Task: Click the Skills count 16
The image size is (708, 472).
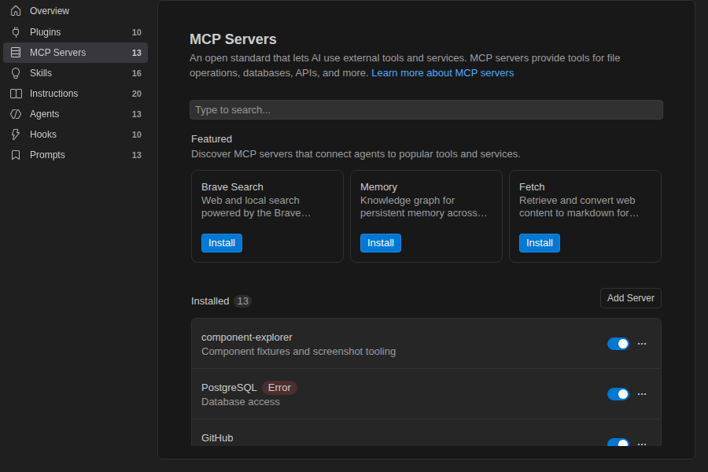Action: 136,73
